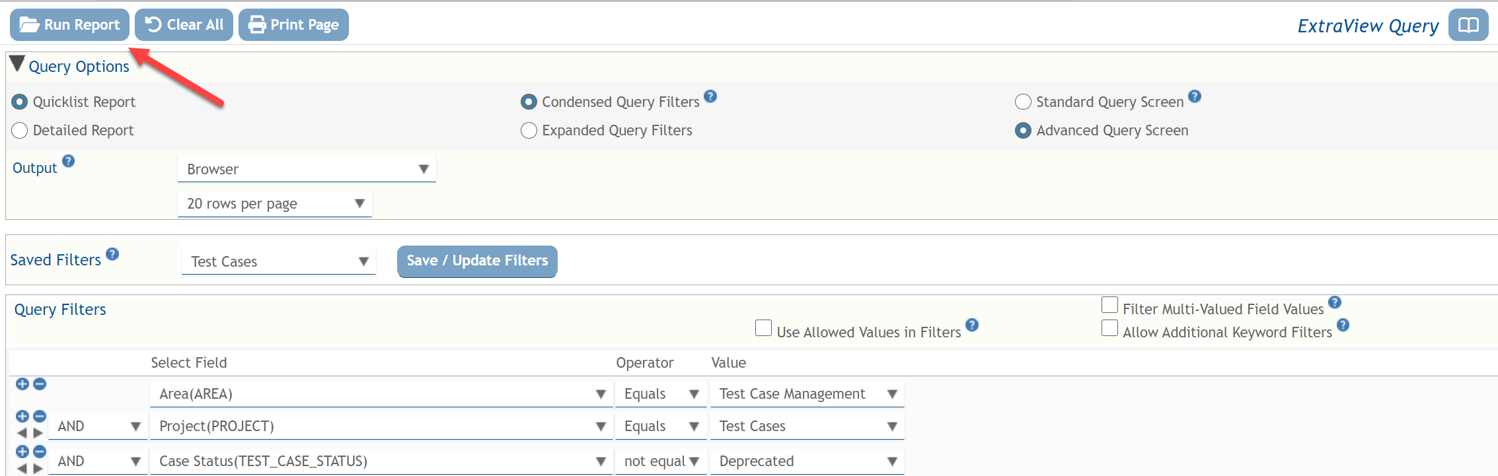This screenshot has height=476, width=1498.
Task: Open the Case Status field selector
Action: point(381,461)
